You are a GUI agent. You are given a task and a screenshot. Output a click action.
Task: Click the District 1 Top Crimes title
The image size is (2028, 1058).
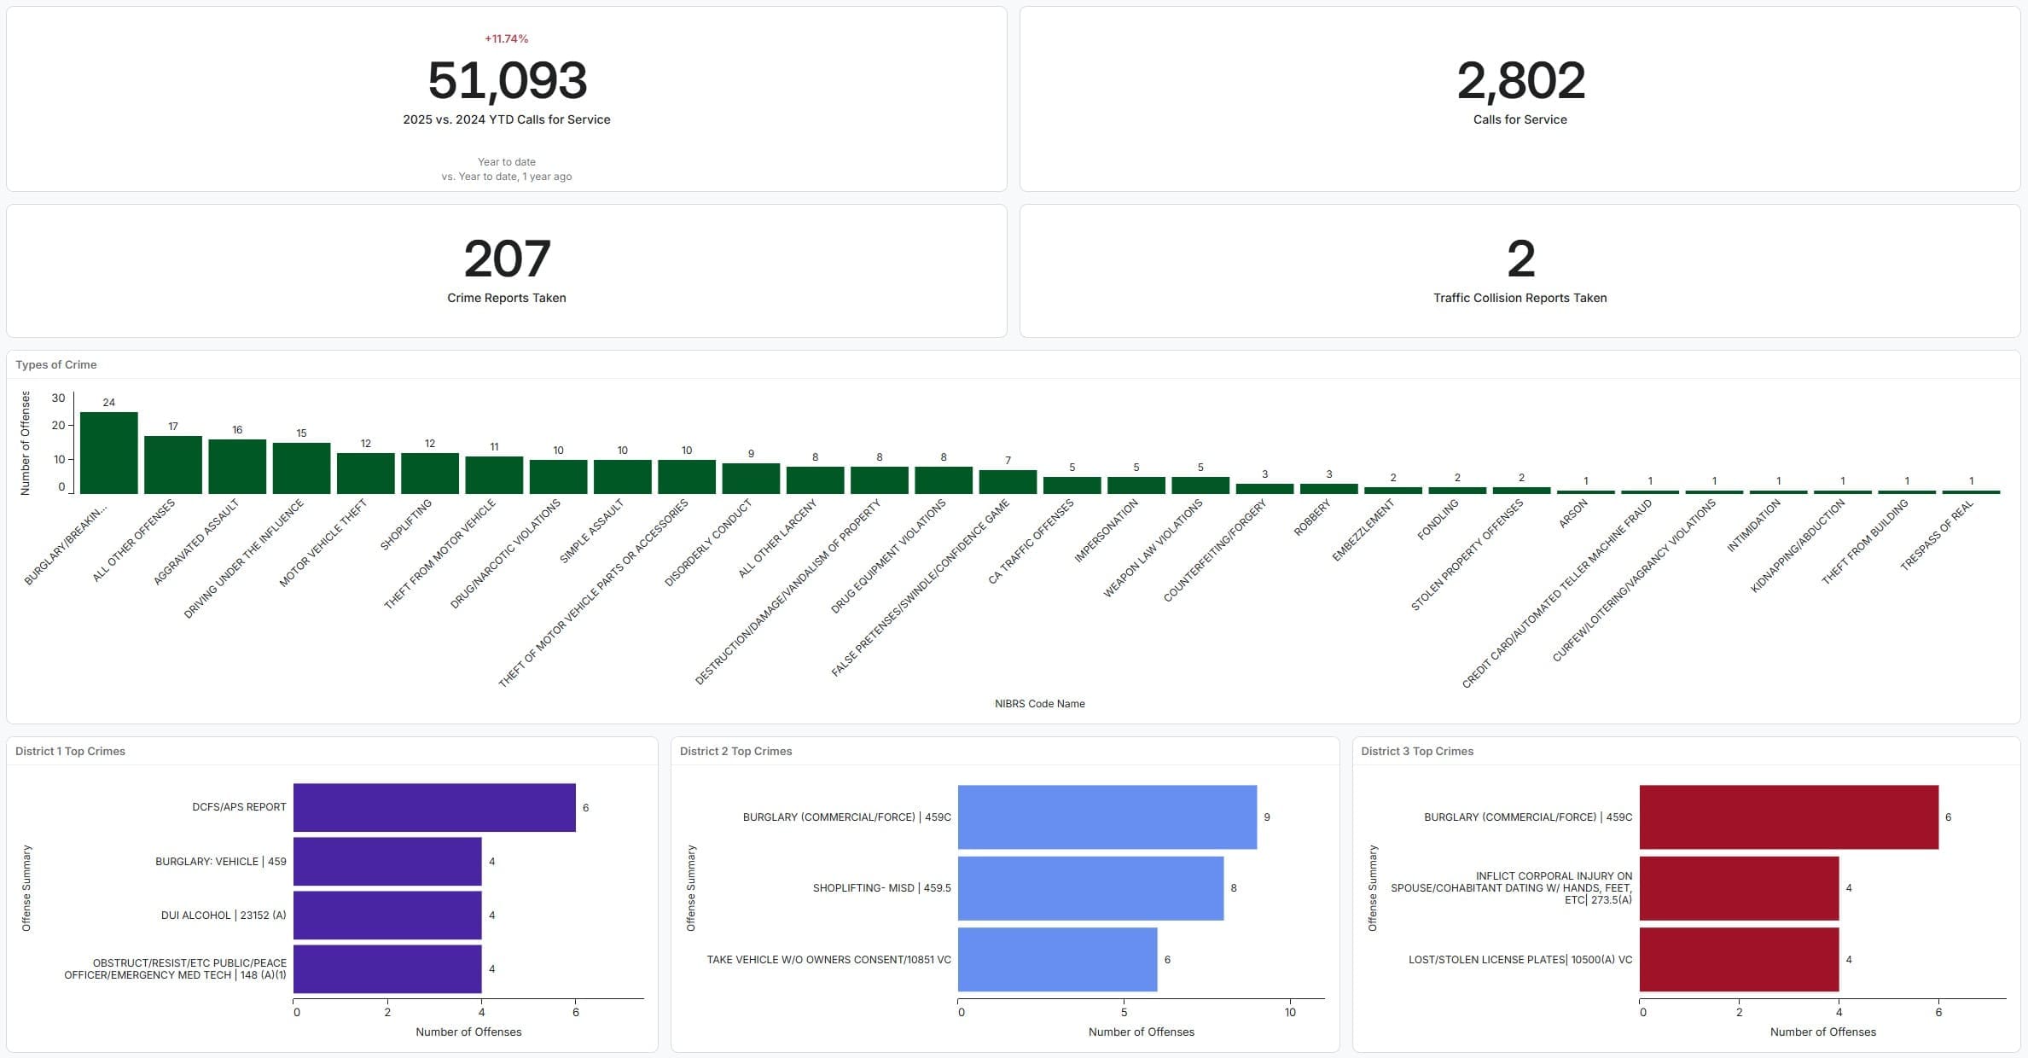click(70, 751)
